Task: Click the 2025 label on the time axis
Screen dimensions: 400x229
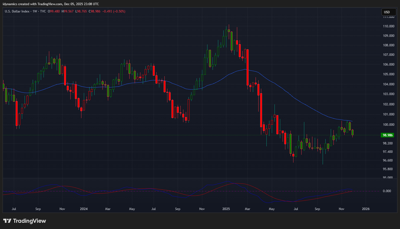Action: click(226, 209)
